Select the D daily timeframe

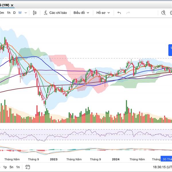[x=14, y=13]
